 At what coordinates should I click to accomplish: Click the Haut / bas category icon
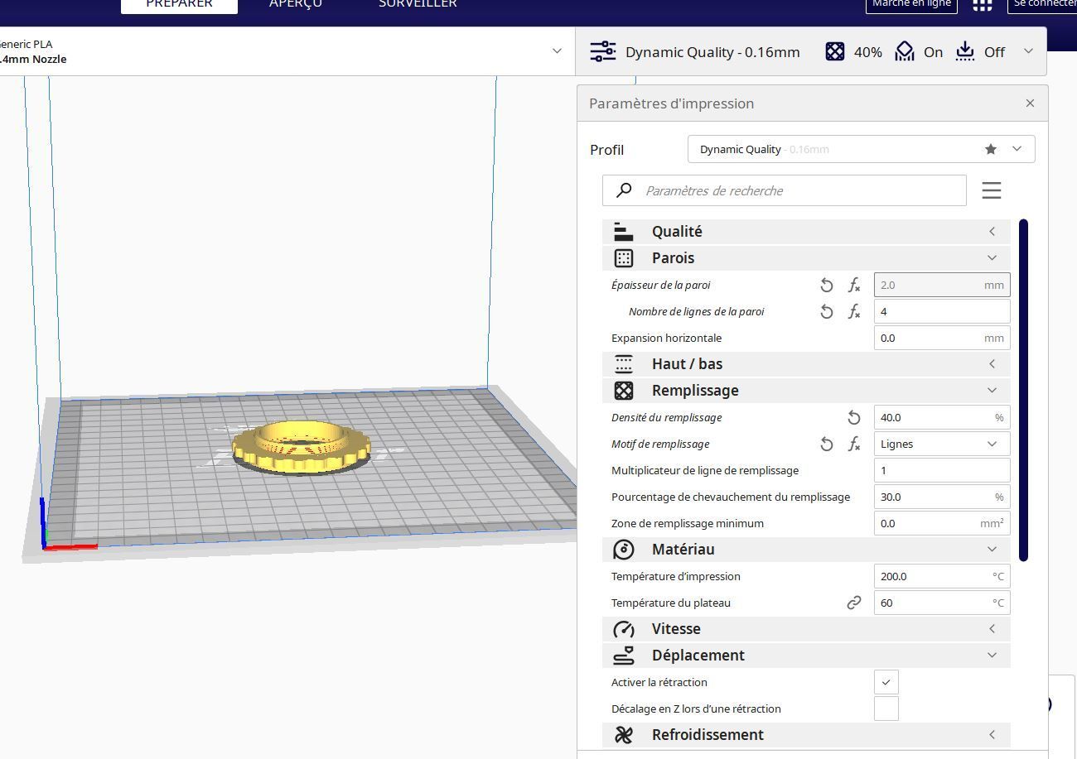pyautogui.click(x=624, y=364)
